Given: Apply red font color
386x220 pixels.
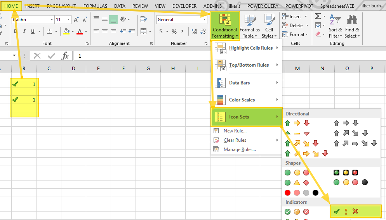Looking at the screenshot, I should point(80,31).
